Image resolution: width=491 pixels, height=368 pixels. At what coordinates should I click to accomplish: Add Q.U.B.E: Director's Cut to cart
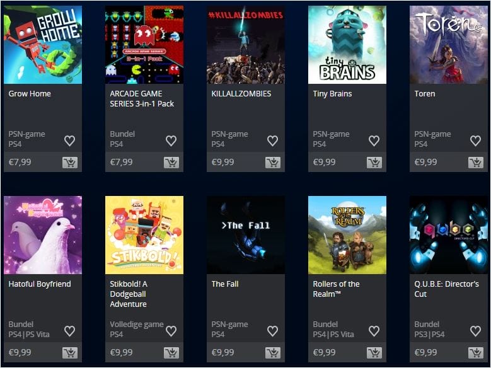pos(476,353)
